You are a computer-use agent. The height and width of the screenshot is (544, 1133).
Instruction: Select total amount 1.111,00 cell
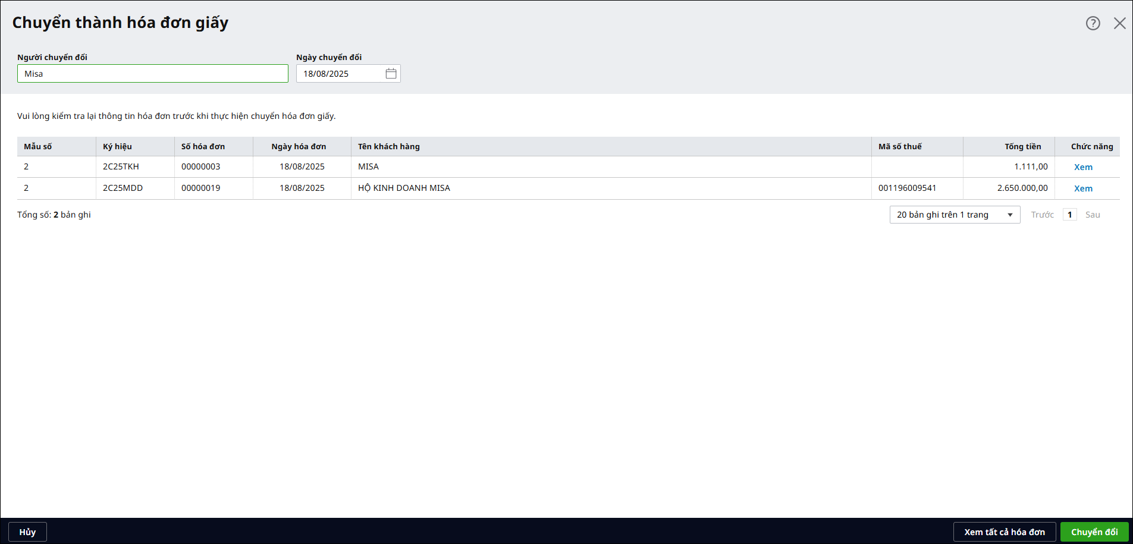tap(1009, 166)
